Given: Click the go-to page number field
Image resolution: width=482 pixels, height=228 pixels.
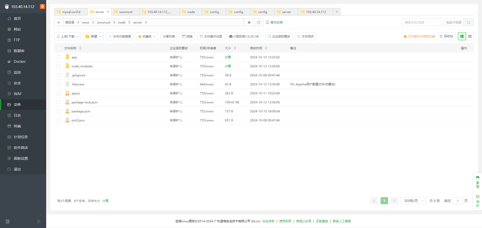Looking at the screenshot, I should coord(457,201).
